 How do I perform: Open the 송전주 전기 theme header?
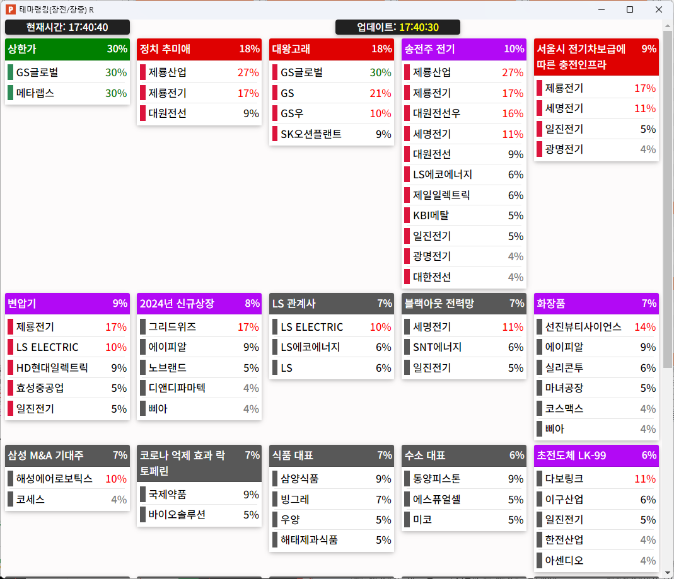tap(464, 49)
